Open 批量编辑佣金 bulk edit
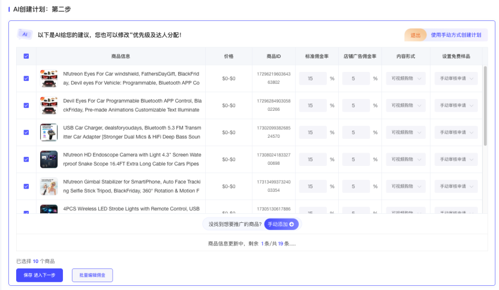Image resolution: width=499 pixels, height=290 pixels. click(92, 275)
